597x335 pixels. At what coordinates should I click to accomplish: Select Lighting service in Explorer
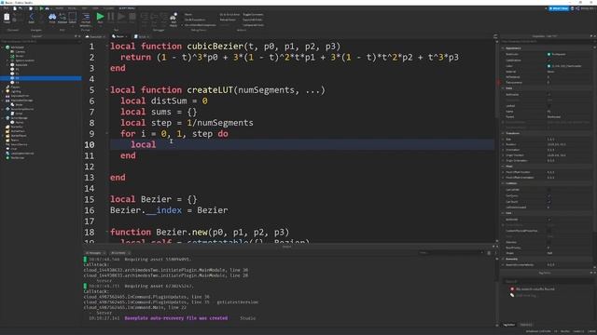tap(16, 91)
